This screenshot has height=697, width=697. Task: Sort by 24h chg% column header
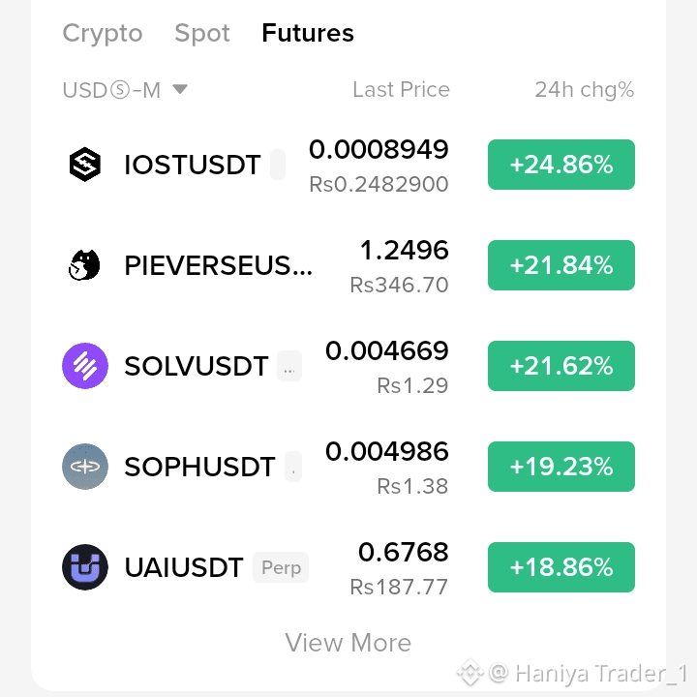584,90
